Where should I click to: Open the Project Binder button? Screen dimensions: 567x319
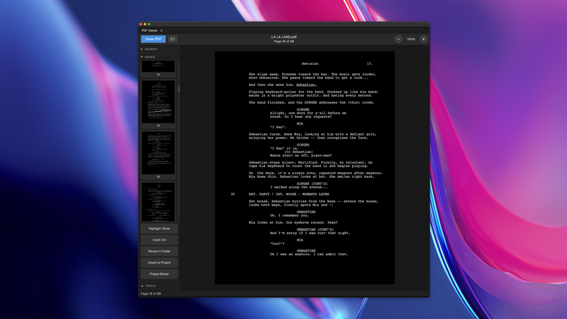pos(159,274)
